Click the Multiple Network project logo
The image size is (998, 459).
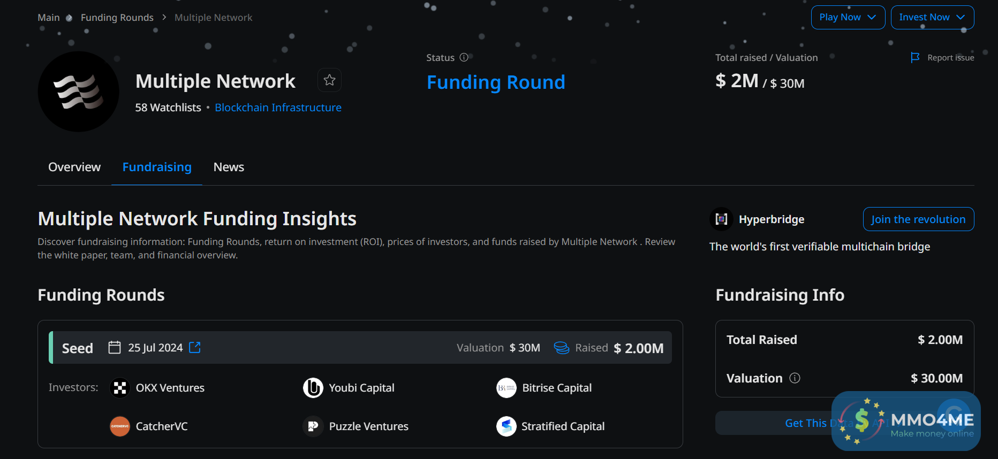pyautogui.click(x=79, y=91)
